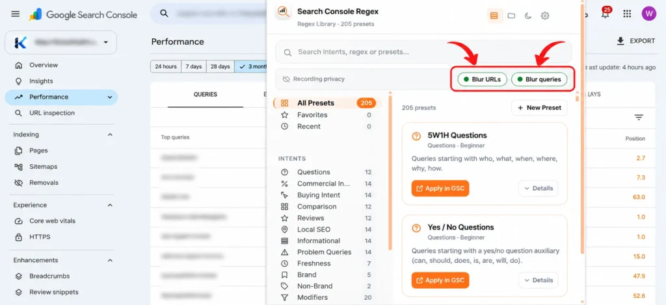Viewport: 666px width, 305px height.
Task: Open the account avatar W
Action: pos(648,14)
